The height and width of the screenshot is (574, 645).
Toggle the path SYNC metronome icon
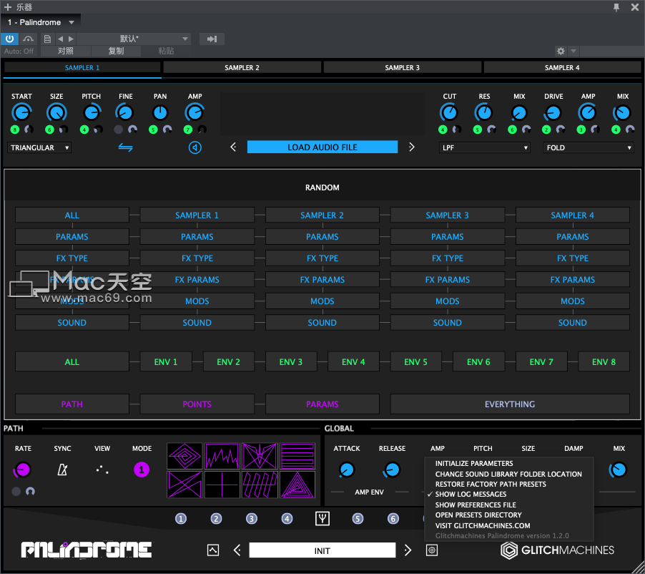(62, 470)
